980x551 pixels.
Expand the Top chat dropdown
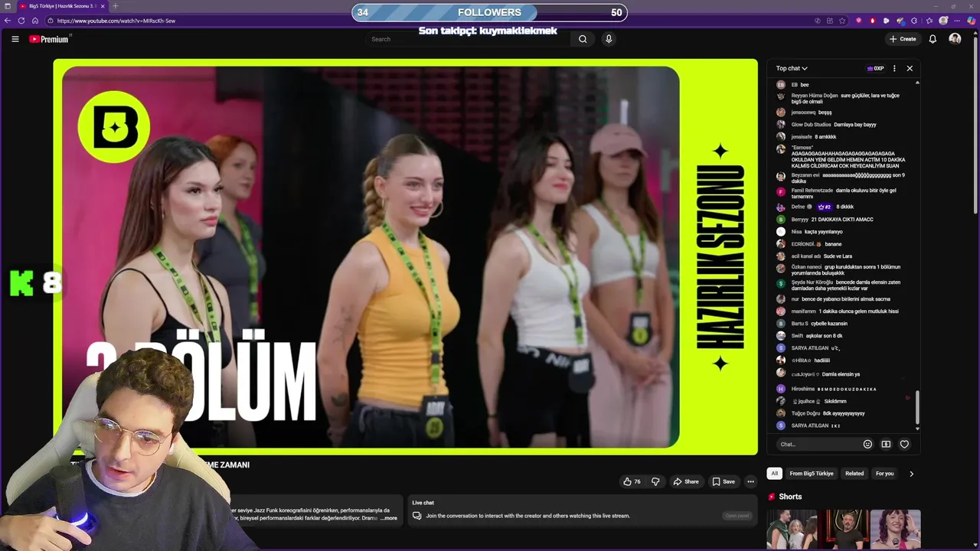pyautogui.click(x=792, y=68)
